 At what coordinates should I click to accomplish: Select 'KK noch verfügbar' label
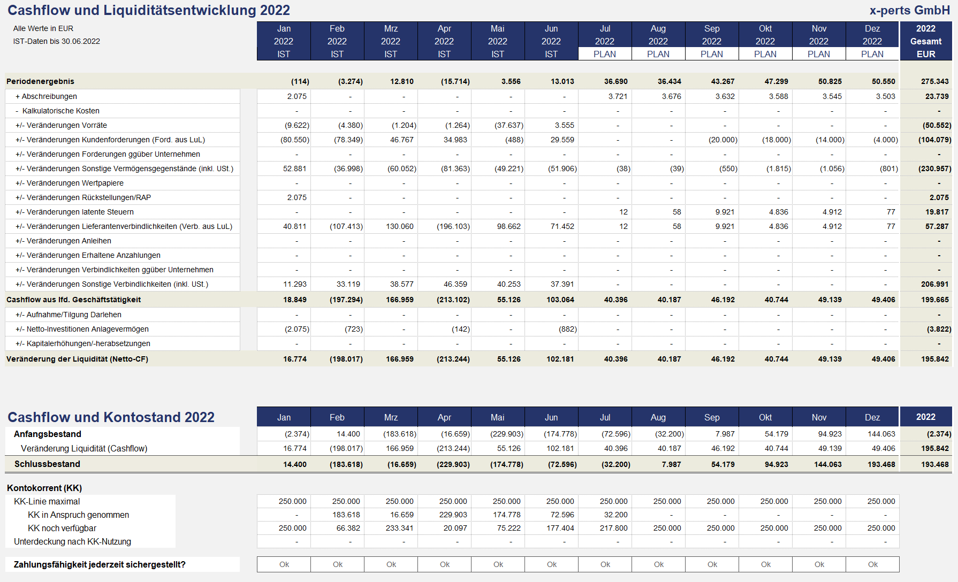click(62, 528)
